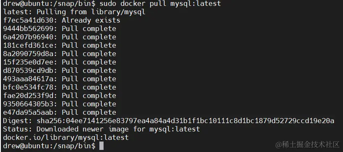Click the 稀土掘金技术社区 watermark

click(307, 144)
